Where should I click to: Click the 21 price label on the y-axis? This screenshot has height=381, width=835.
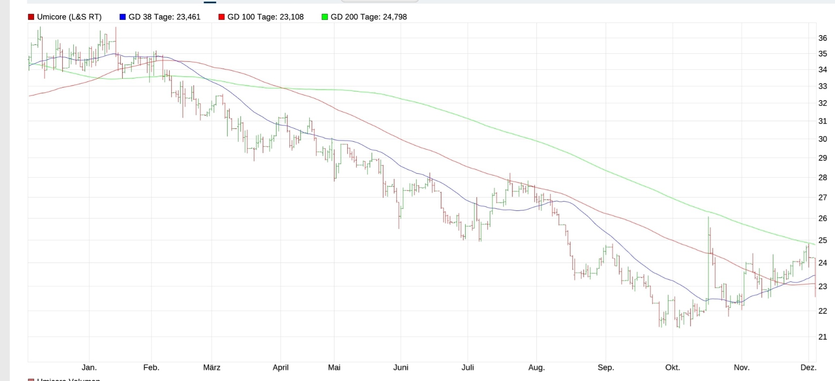tap(822, 337)
